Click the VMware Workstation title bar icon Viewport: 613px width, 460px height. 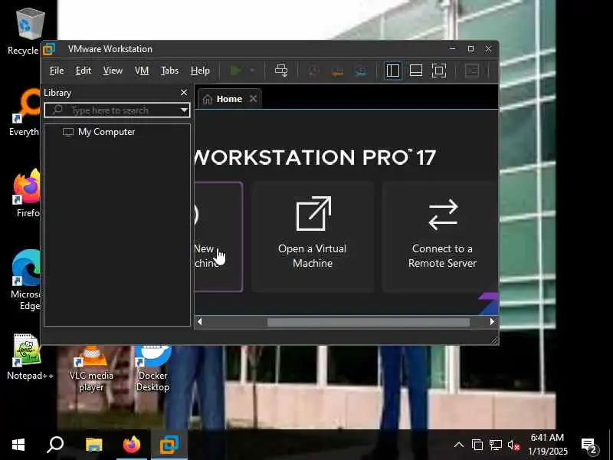click(x=49, y=49)
